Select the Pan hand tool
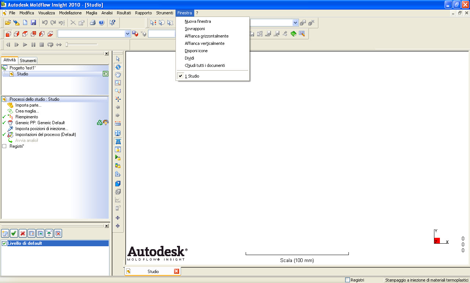 tap(118, 75)
